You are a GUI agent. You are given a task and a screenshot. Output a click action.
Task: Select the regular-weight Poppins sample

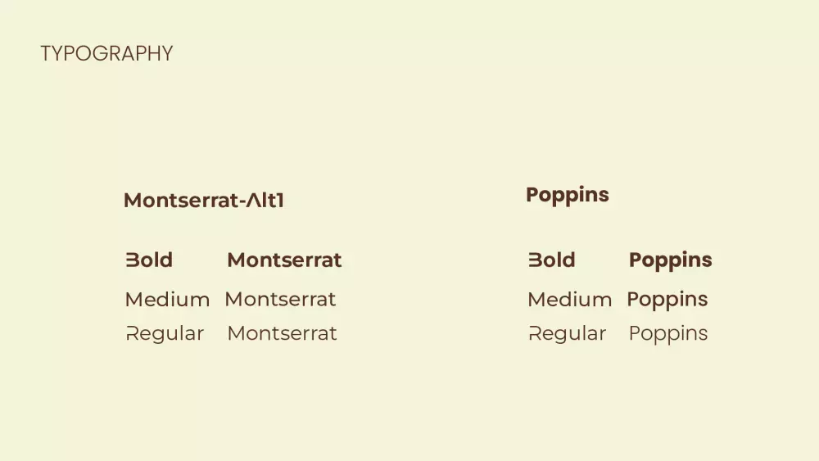click(x=668, y=334)
